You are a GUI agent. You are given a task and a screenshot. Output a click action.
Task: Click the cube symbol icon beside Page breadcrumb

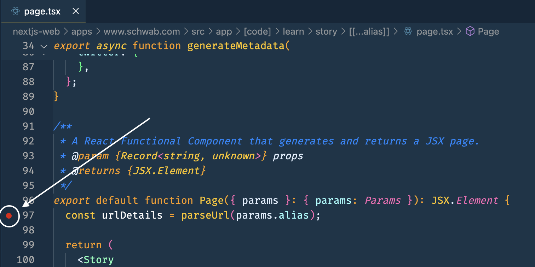470,31
